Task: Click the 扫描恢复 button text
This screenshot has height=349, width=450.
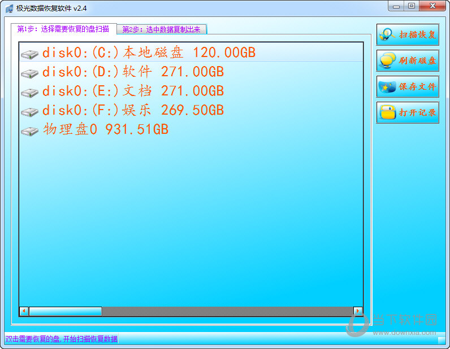Action: click(x=418, y=34)
